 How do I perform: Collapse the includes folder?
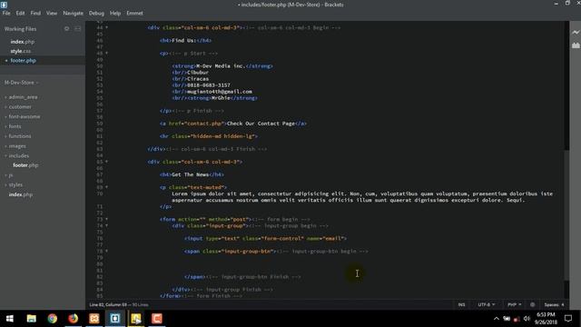coord(6,155)
